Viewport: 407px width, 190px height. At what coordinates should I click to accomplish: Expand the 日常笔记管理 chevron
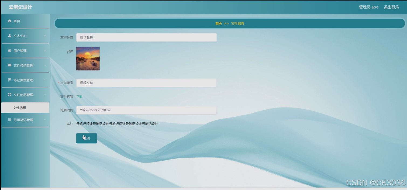pos(45,120)
